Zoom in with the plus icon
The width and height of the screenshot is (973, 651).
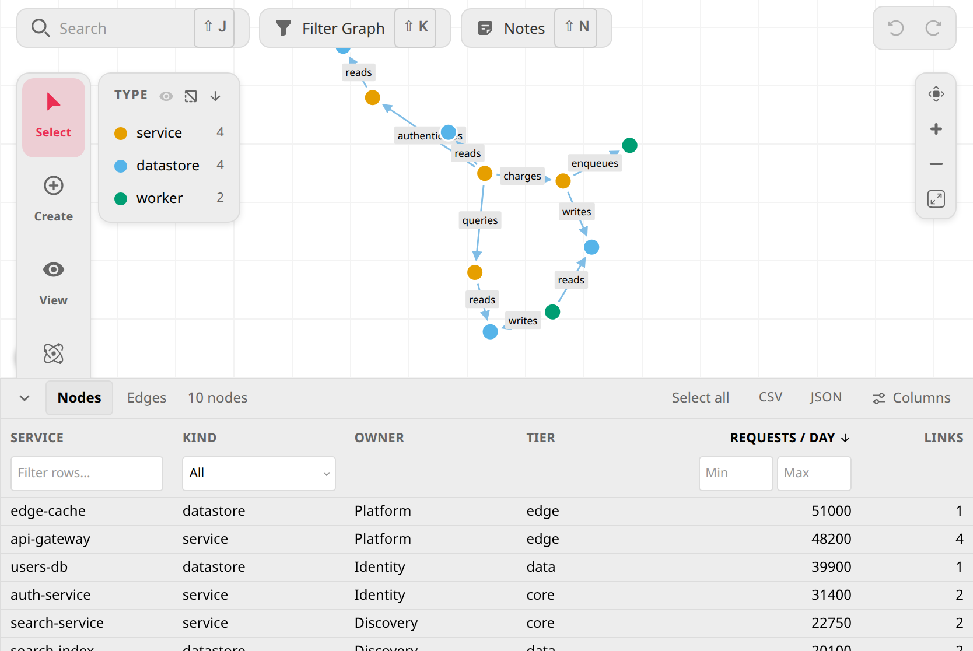pyautogui.click(x=936, y=129)
